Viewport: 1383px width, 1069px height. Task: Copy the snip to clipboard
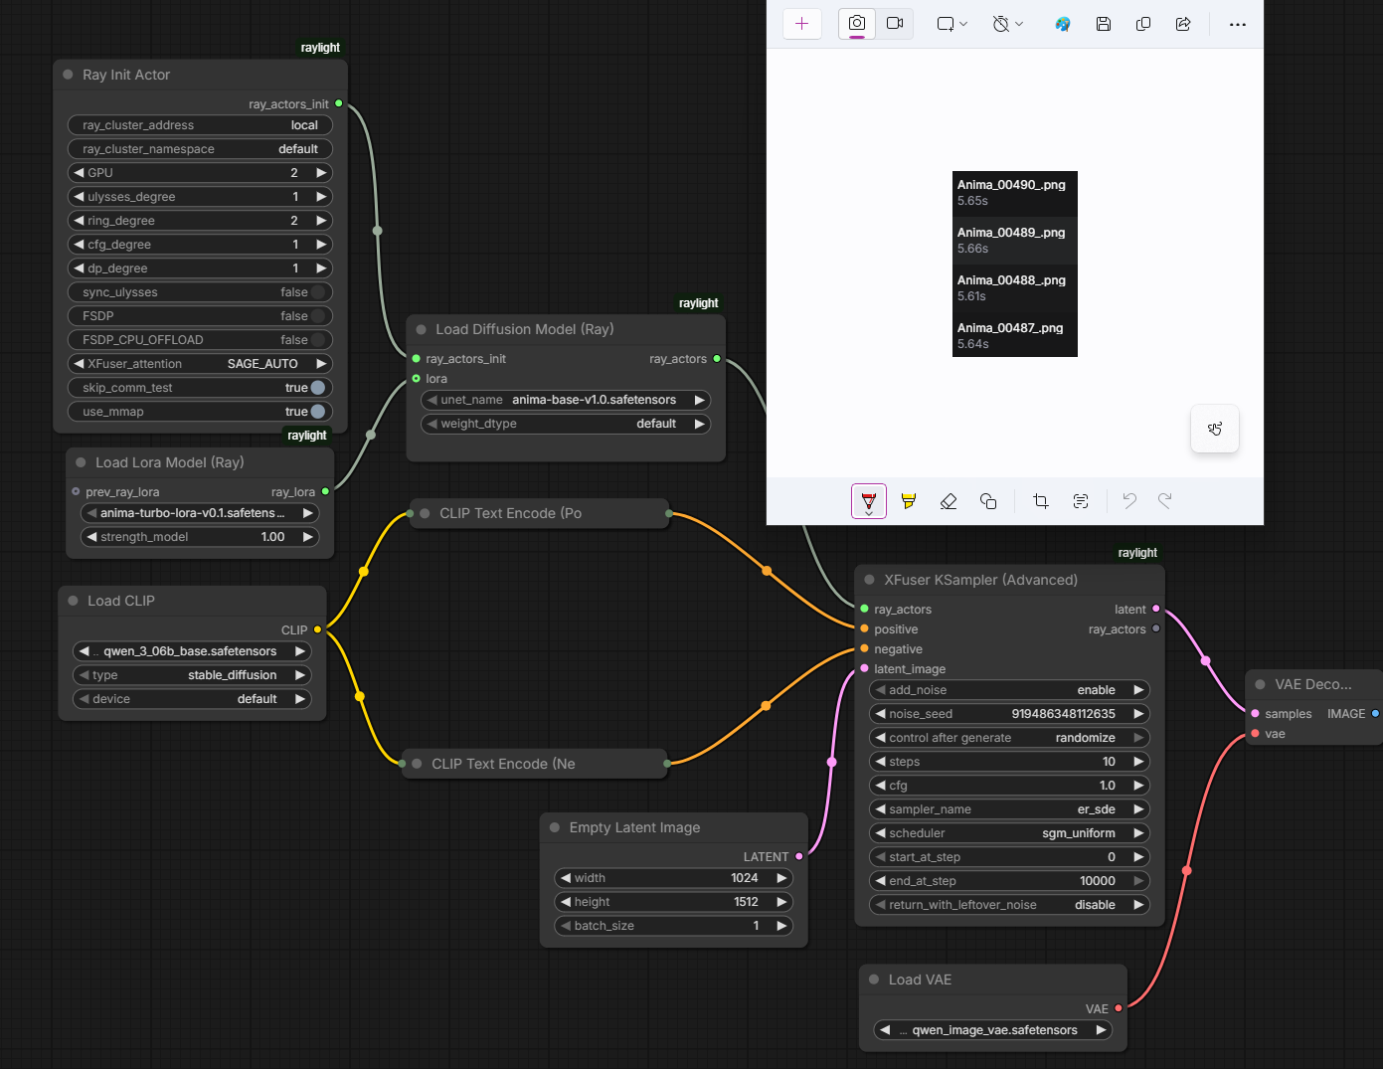point(1143,24)
